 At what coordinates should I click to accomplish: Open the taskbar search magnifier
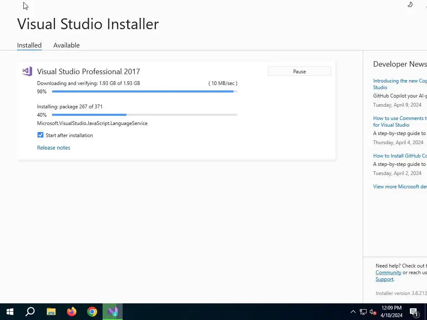30,312
